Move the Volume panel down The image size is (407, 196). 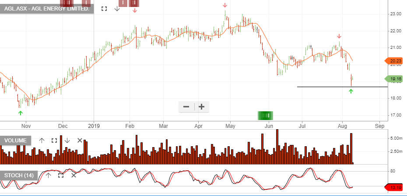67,140
